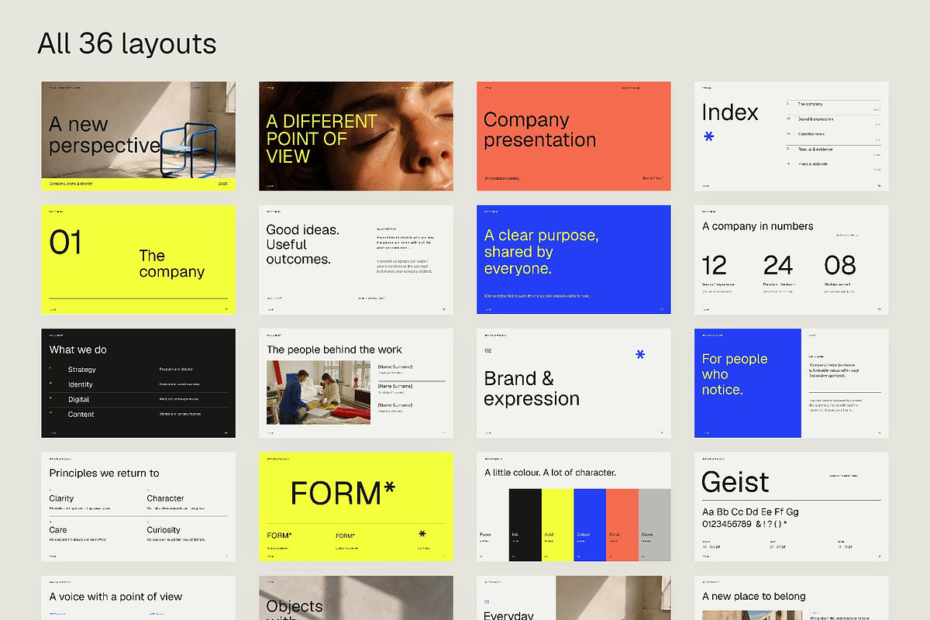Select the coral 'Company presentation' slide
Viewport: 930px width, 620px height.
[573, 136]
